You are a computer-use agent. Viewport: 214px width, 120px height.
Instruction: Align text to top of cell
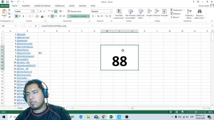click(x=49, y=11)
